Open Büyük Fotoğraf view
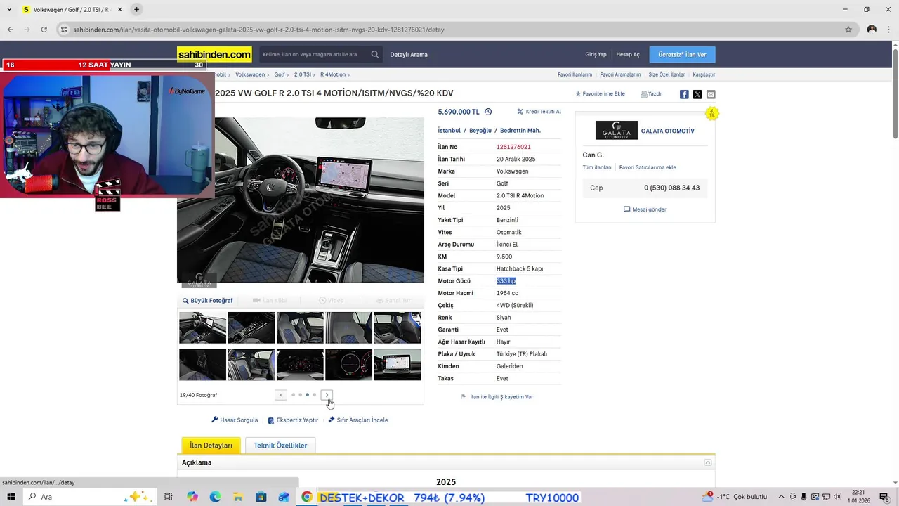The width and height of the screenshot is (899, 506). pos(208,301)
